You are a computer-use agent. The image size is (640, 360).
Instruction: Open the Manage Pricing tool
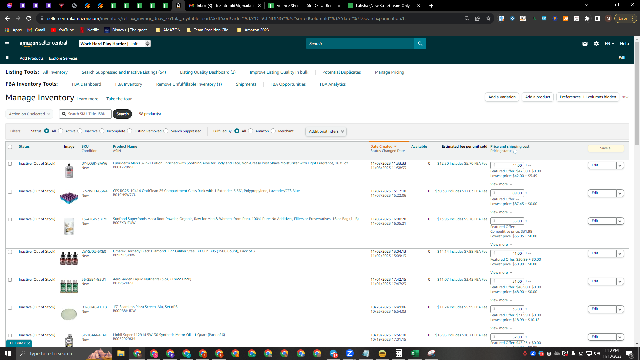point(389,72)
